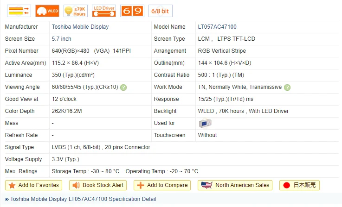
Task: Click model name LT057AC47100
Action: click(217, 27)
